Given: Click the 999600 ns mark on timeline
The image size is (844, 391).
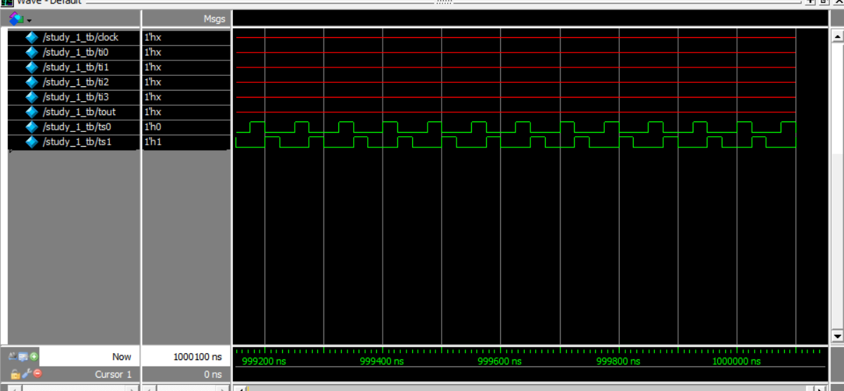Looking at the screenshot, I should (x=499, y=361).
